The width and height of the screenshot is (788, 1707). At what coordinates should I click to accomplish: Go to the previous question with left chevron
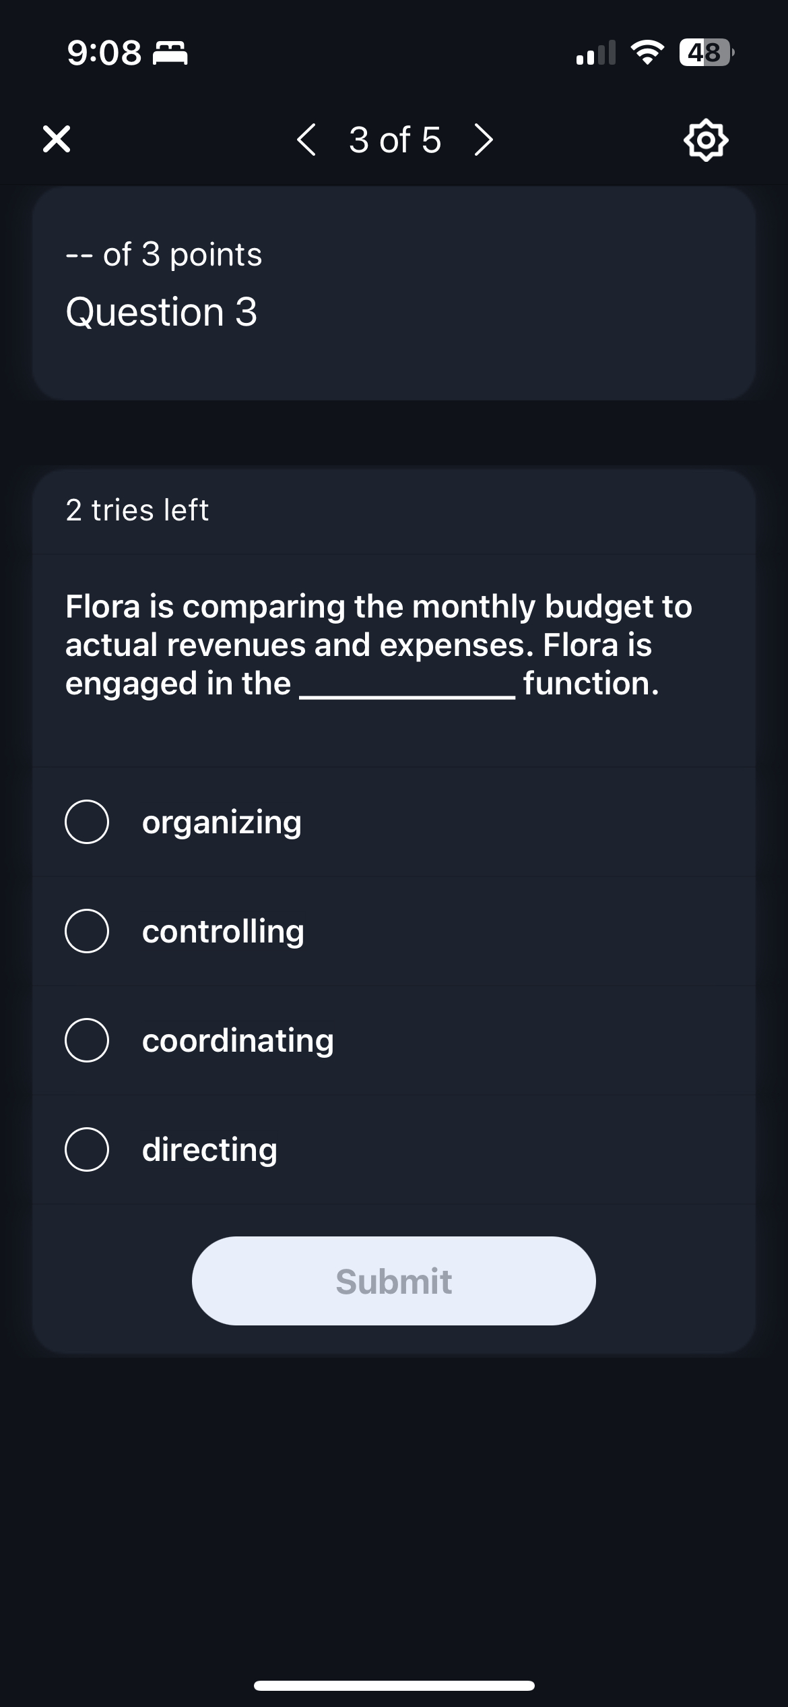[306, 140]
